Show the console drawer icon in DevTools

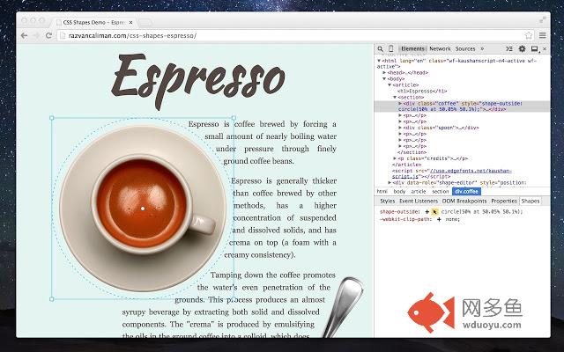pyautogui.click(x=509, y=48)
